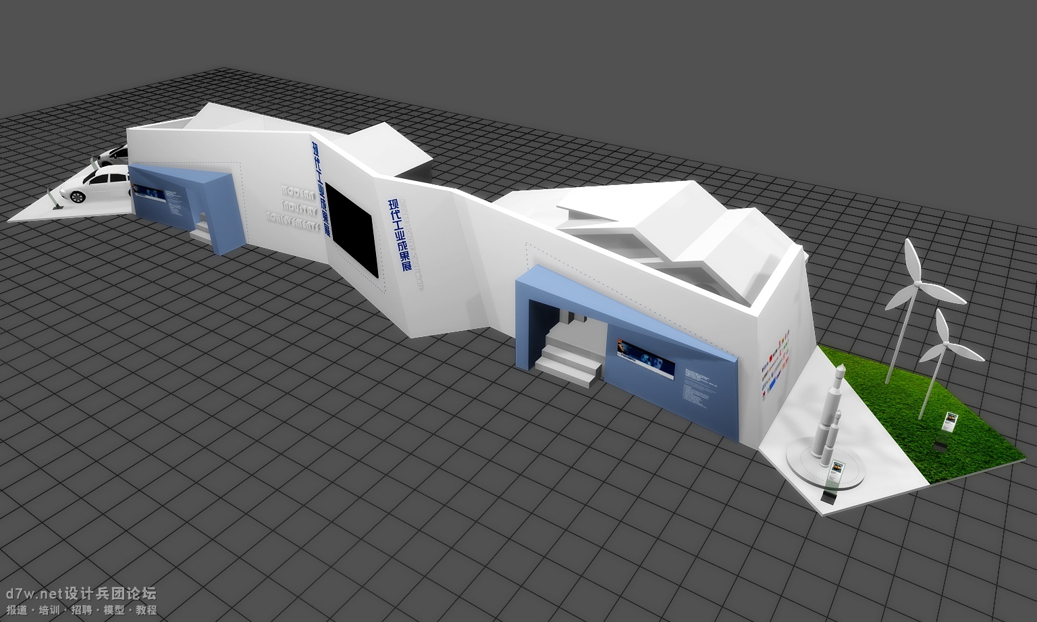Select the nearest white car model
This screenshot has height=622, width=1037.
pos(95,186)
